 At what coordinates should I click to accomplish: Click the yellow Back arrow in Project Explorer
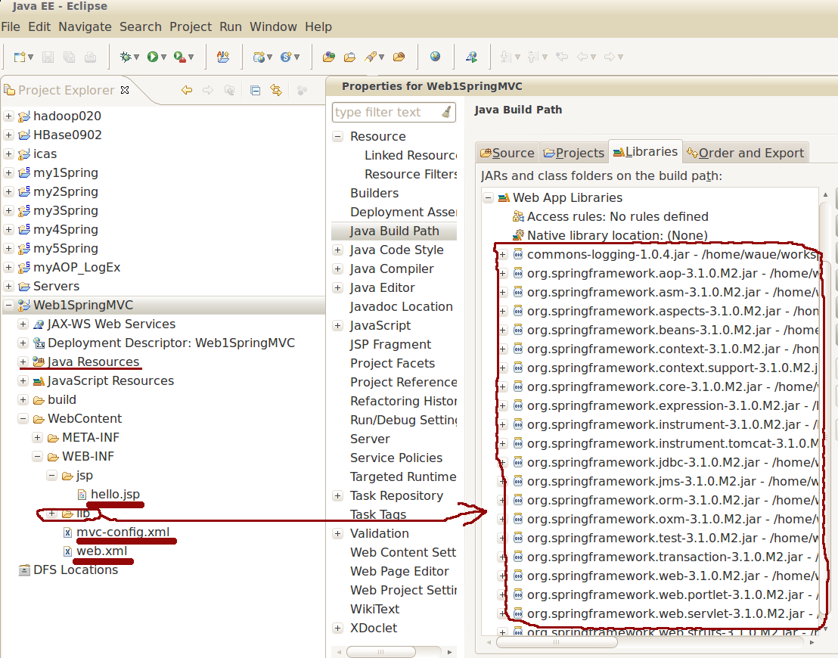click(187, 90)
